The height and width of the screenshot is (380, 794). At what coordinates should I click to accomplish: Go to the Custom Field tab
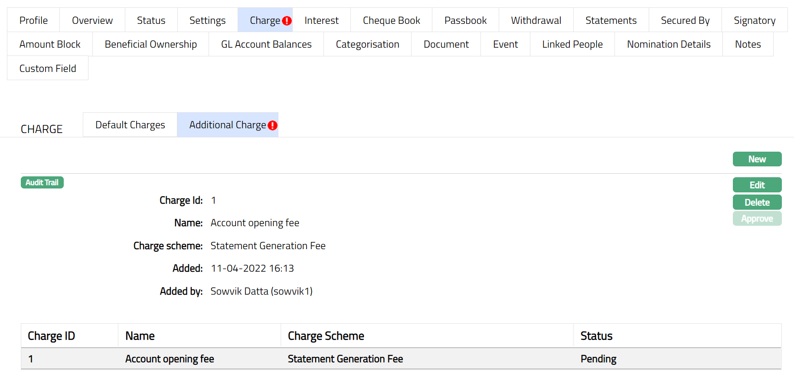click(48, 68)
